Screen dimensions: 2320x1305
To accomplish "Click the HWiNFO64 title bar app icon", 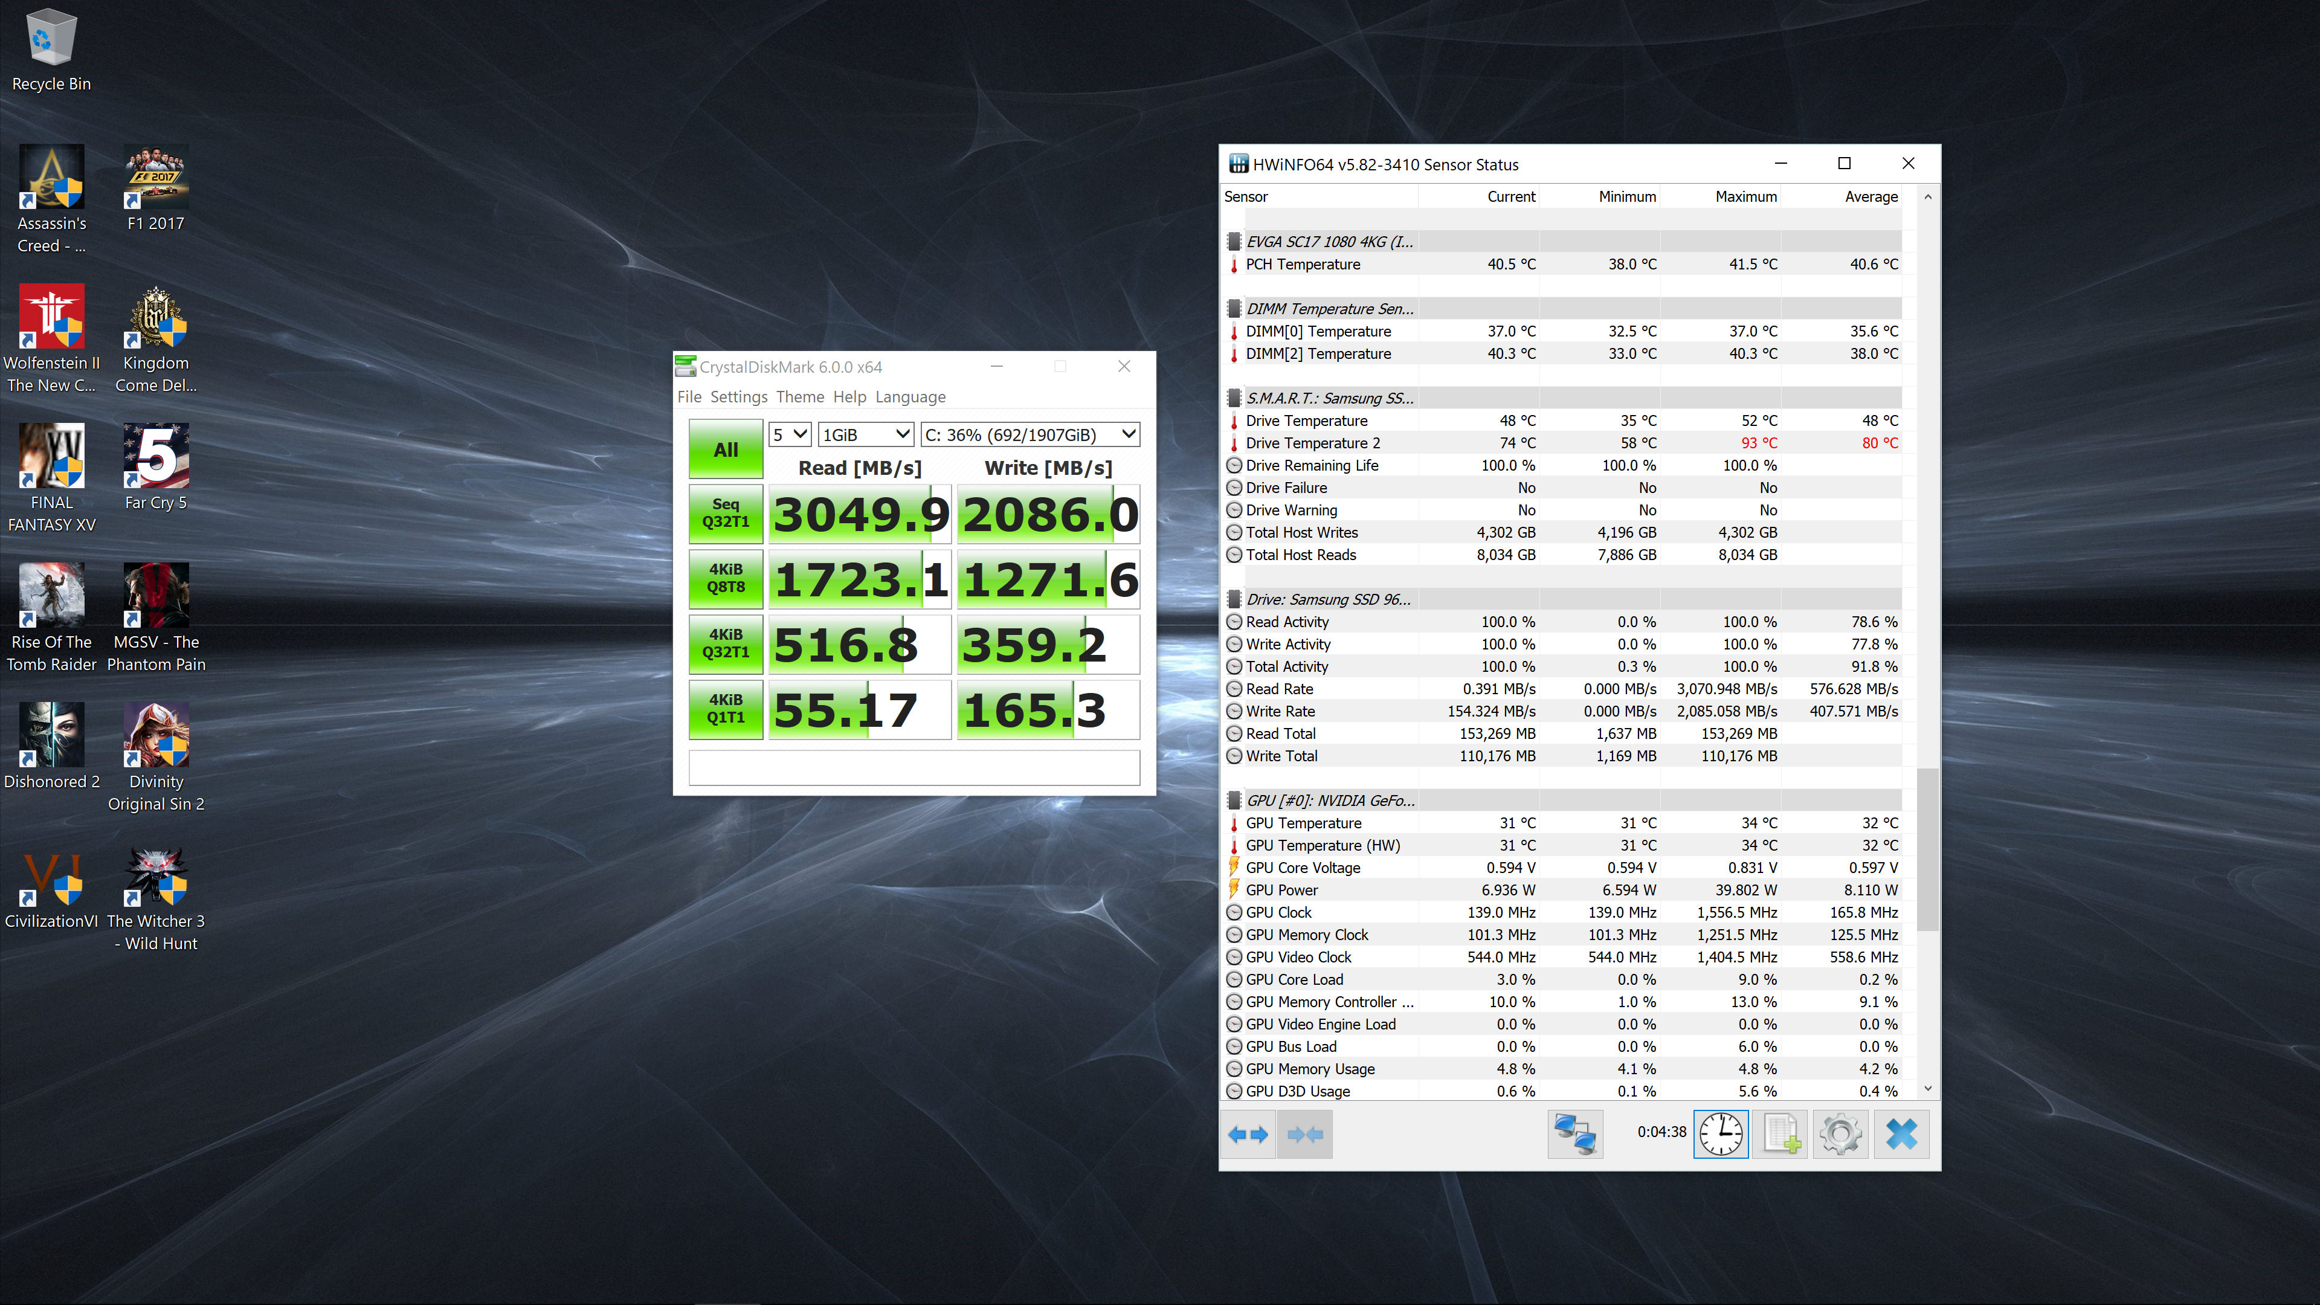I will pyautogui.click(x=1239, y=164).
